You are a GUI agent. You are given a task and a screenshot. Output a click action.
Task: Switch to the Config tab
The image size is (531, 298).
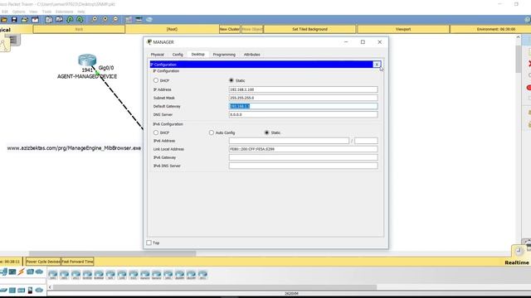(178, 55)
